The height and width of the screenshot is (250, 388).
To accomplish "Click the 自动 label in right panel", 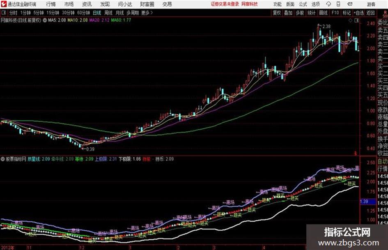I will click(383, 162).
